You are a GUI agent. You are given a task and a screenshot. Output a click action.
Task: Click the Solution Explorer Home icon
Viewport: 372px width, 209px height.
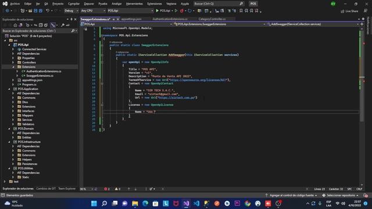[x=15, y=25]
